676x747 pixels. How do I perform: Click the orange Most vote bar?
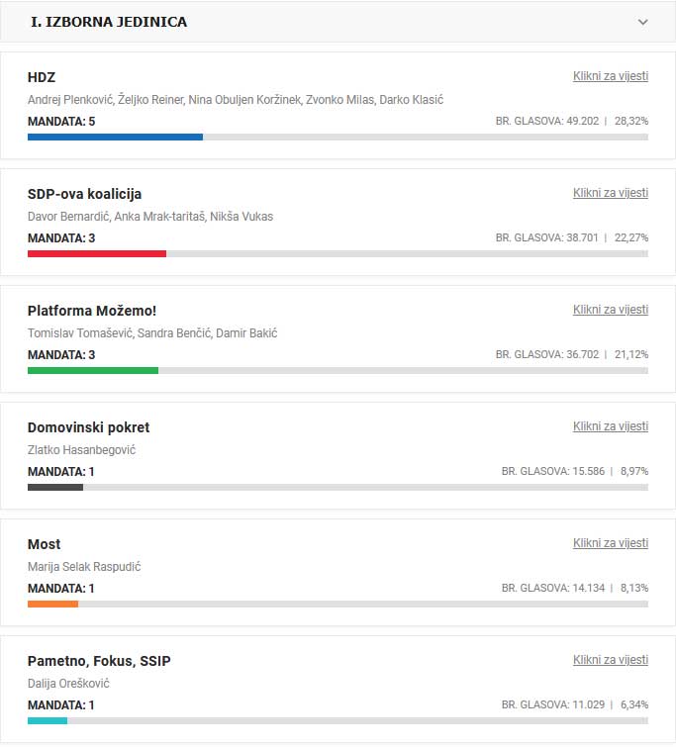[x=52, y=604]
